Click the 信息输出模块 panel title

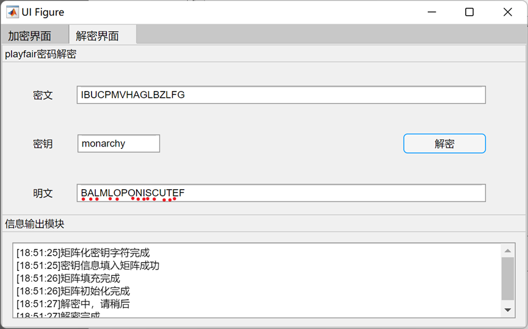(x=34, y=224)
